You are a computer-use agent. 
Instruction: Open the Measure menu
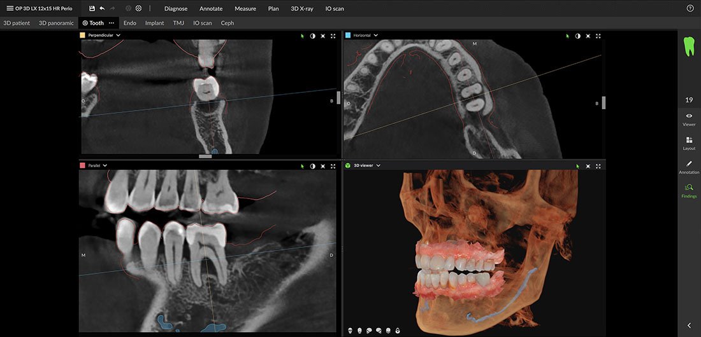coord(245,9)
